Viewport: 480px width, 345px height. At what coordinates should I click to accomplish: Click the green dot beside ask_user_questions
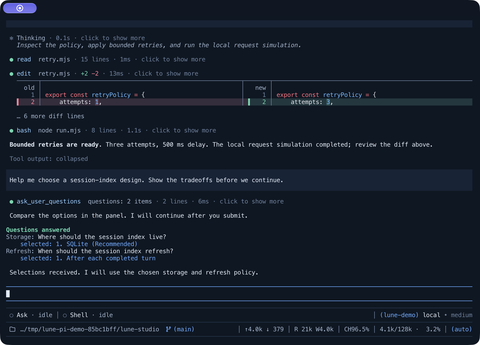[x=11, y=202]
